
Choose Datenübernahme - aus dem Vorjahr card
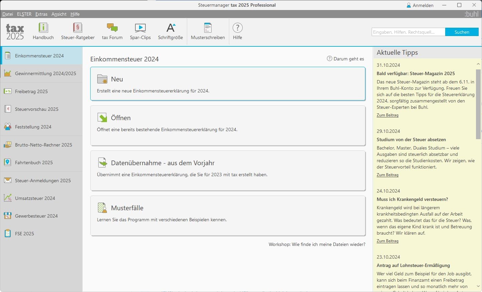[x=228, y=171]
